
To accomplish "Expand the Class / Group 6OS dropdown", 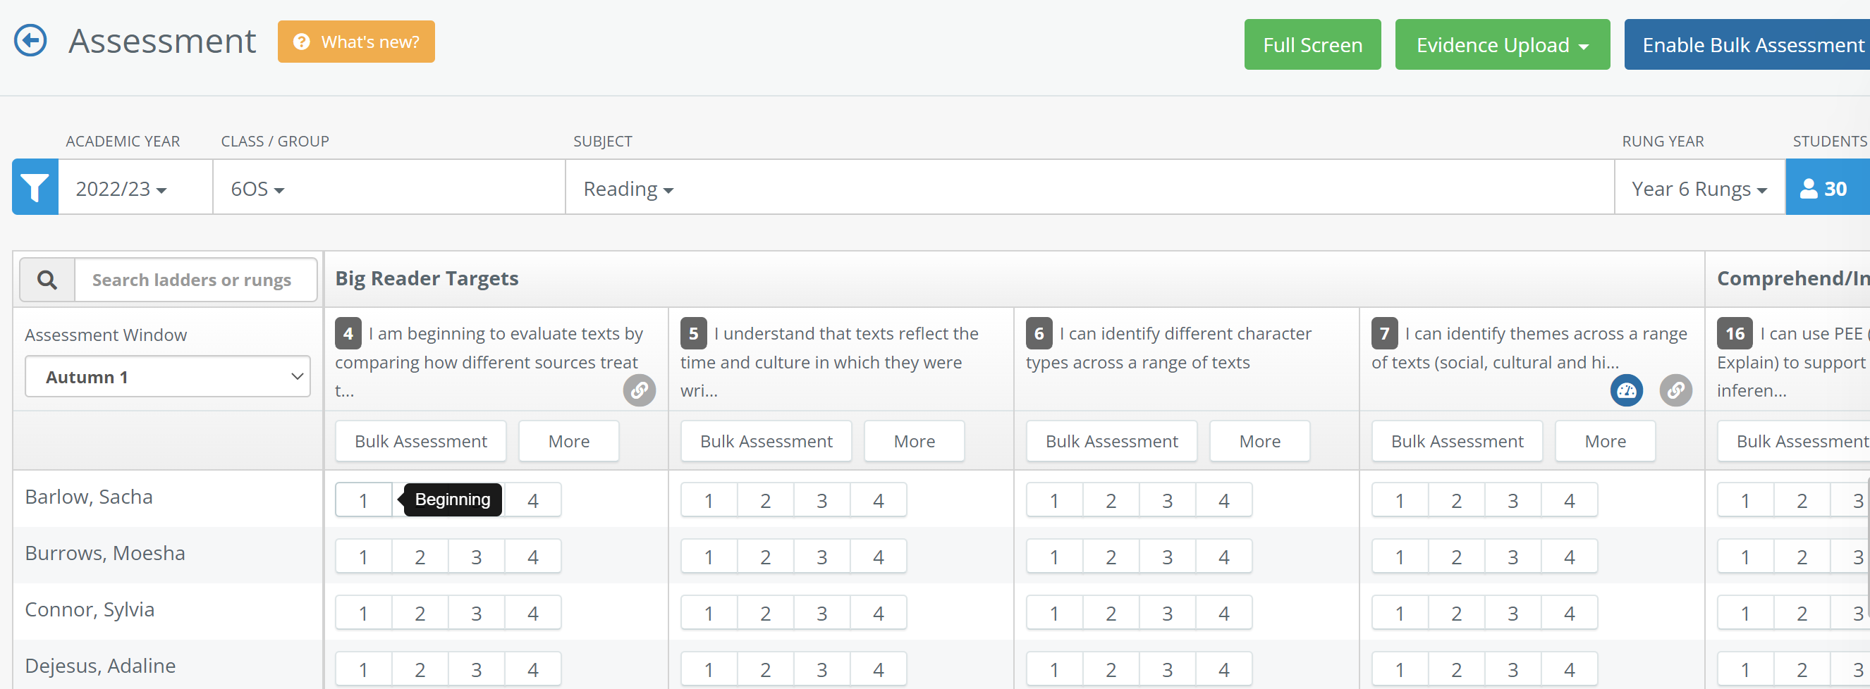I will tap(257, 189).
